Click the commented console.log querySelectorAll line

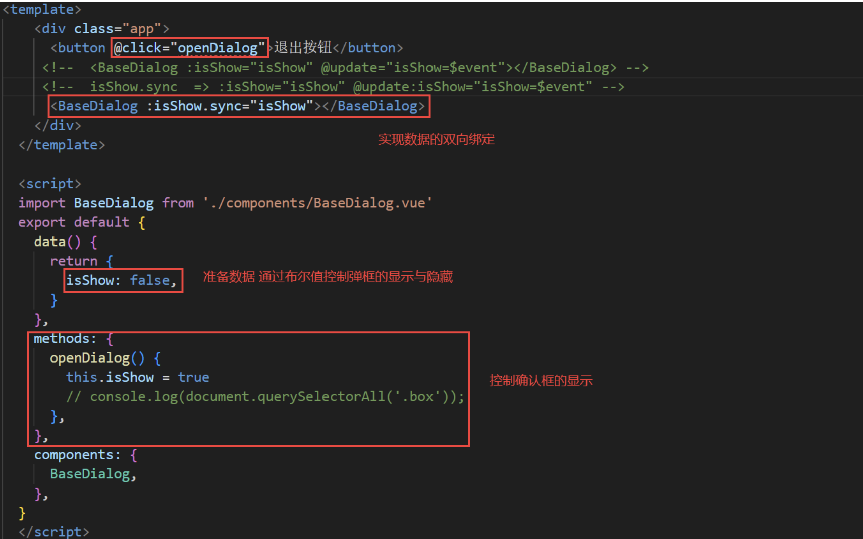pos(265,397)
